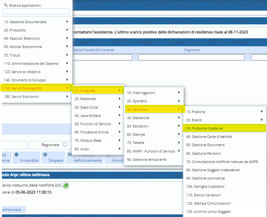The height and width of the screenshot is (217, 267).
Task: Open the 50. Estrazioni submenu
Action: pyautogui.click(x=154, y=126)
